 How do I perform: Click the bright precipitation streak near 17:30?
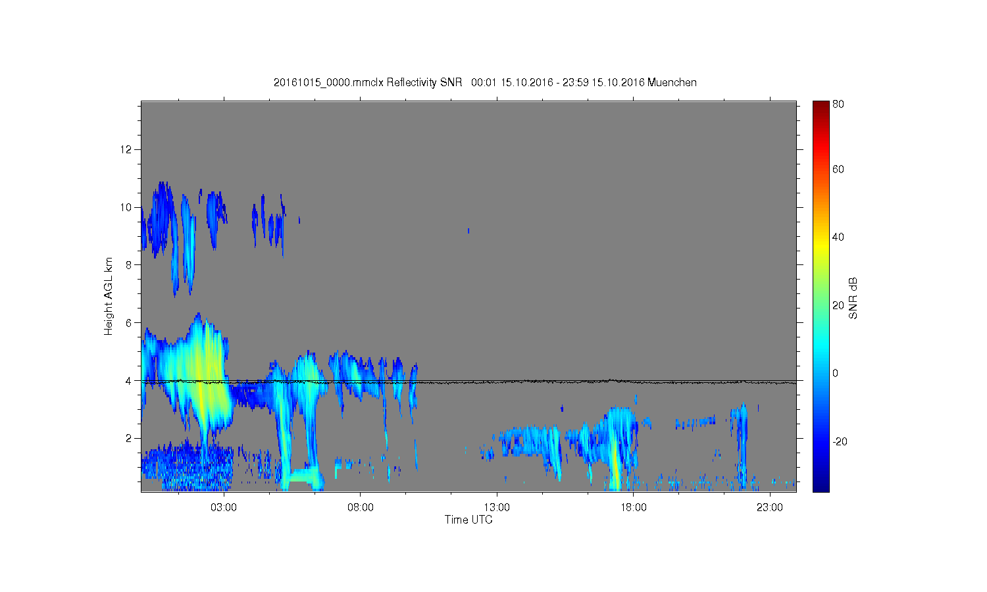pos(615,460)
